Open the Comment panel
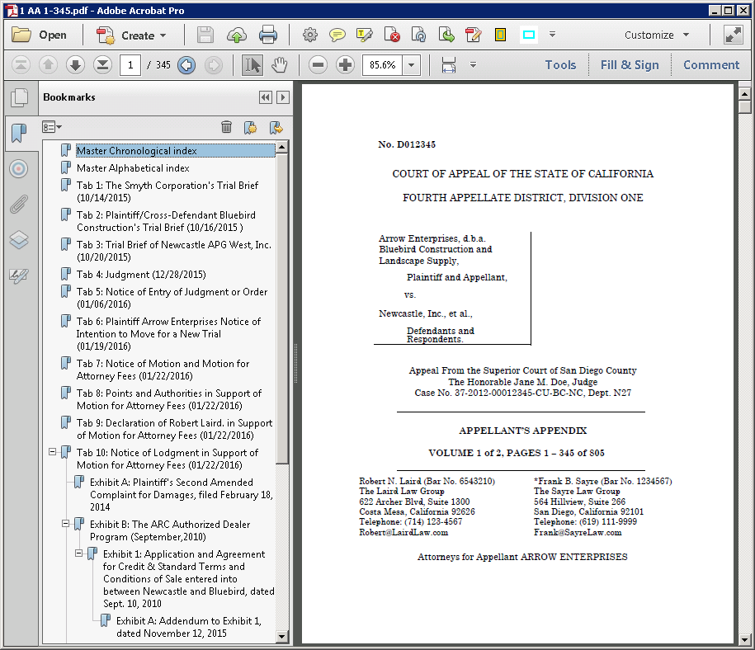755x650 pixels. (711, 64)
